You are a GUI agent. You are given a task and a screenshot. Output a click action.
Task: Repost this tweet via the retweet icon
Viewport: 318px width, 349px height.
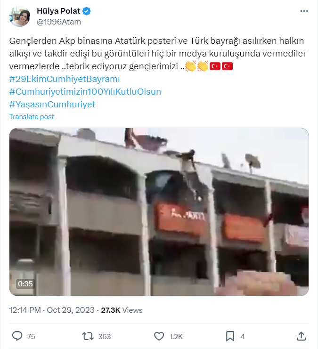coord(88,336)
